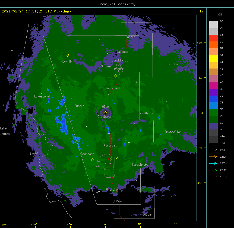Select the yellow radar site marker between Olds and Didsbury
This screenshot has height=228, width=234.
coord(105,113)
